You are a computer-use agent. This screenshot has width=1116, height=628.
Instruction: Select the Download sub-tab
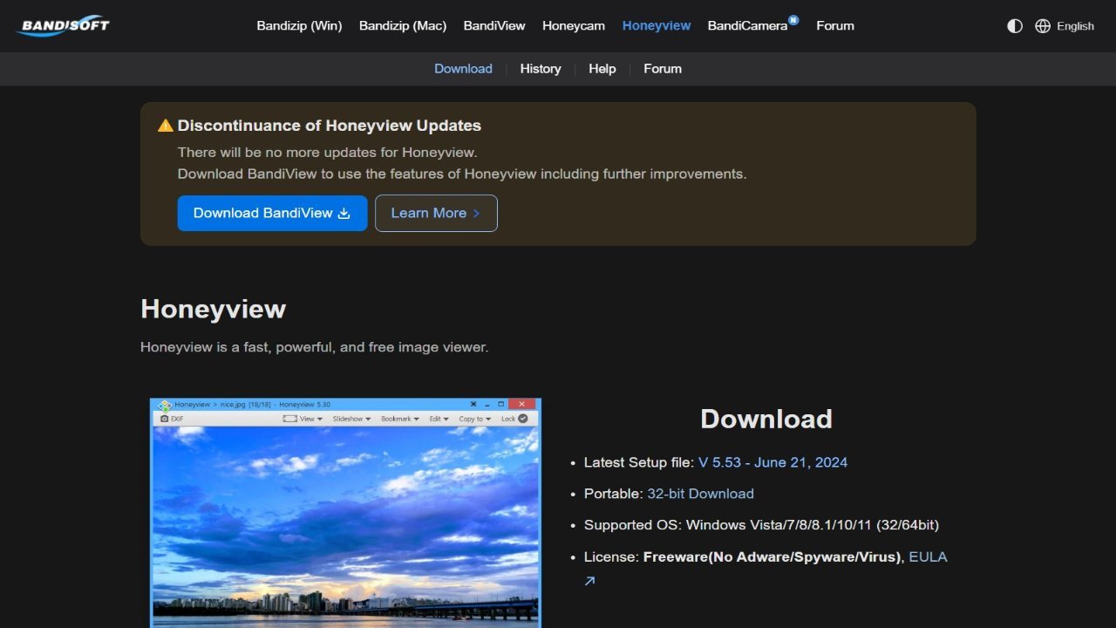pos(463,69)
